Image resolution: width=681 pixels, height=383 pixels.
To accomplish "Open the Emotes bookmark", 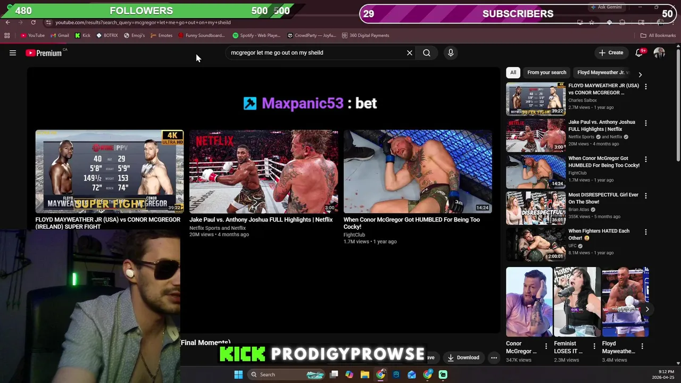I will click(161, 36).
